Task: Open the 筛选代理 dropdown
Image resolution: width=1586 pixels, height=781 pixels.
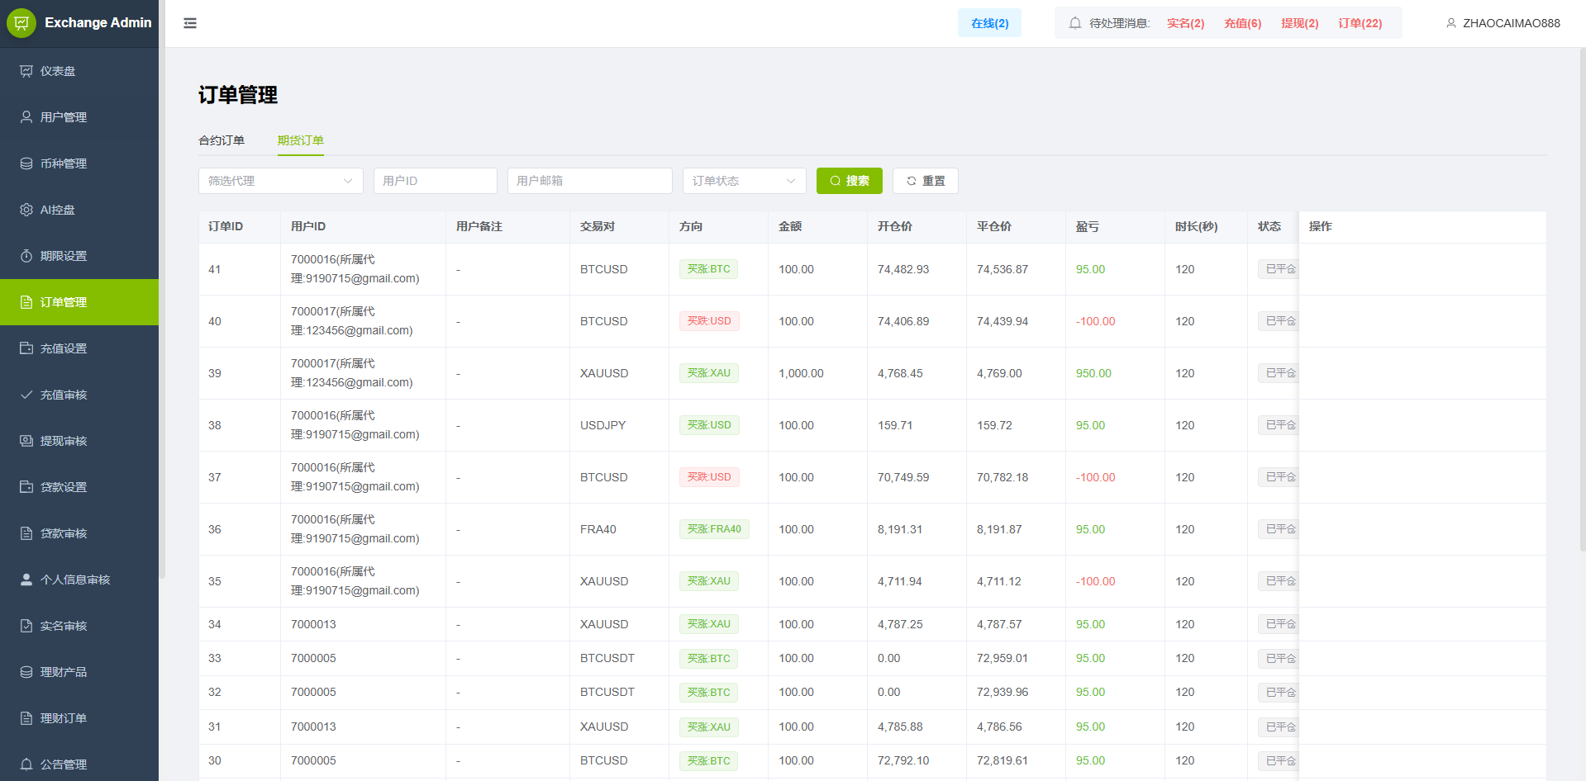Action: (281, 181)
